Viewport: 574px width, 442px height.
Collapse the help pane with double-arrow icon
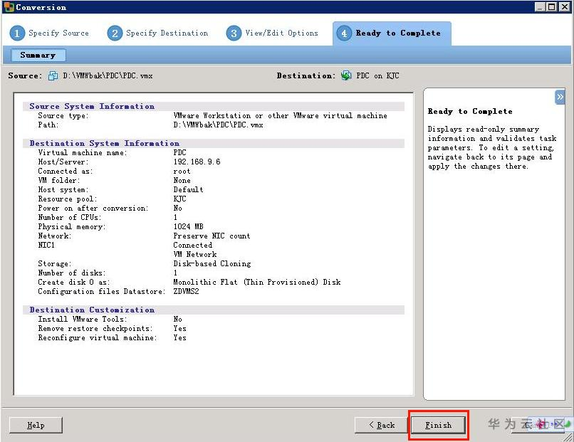(x=560, y=97)
